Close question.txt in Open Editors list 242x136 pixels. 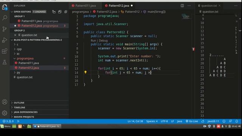[15, 35]
